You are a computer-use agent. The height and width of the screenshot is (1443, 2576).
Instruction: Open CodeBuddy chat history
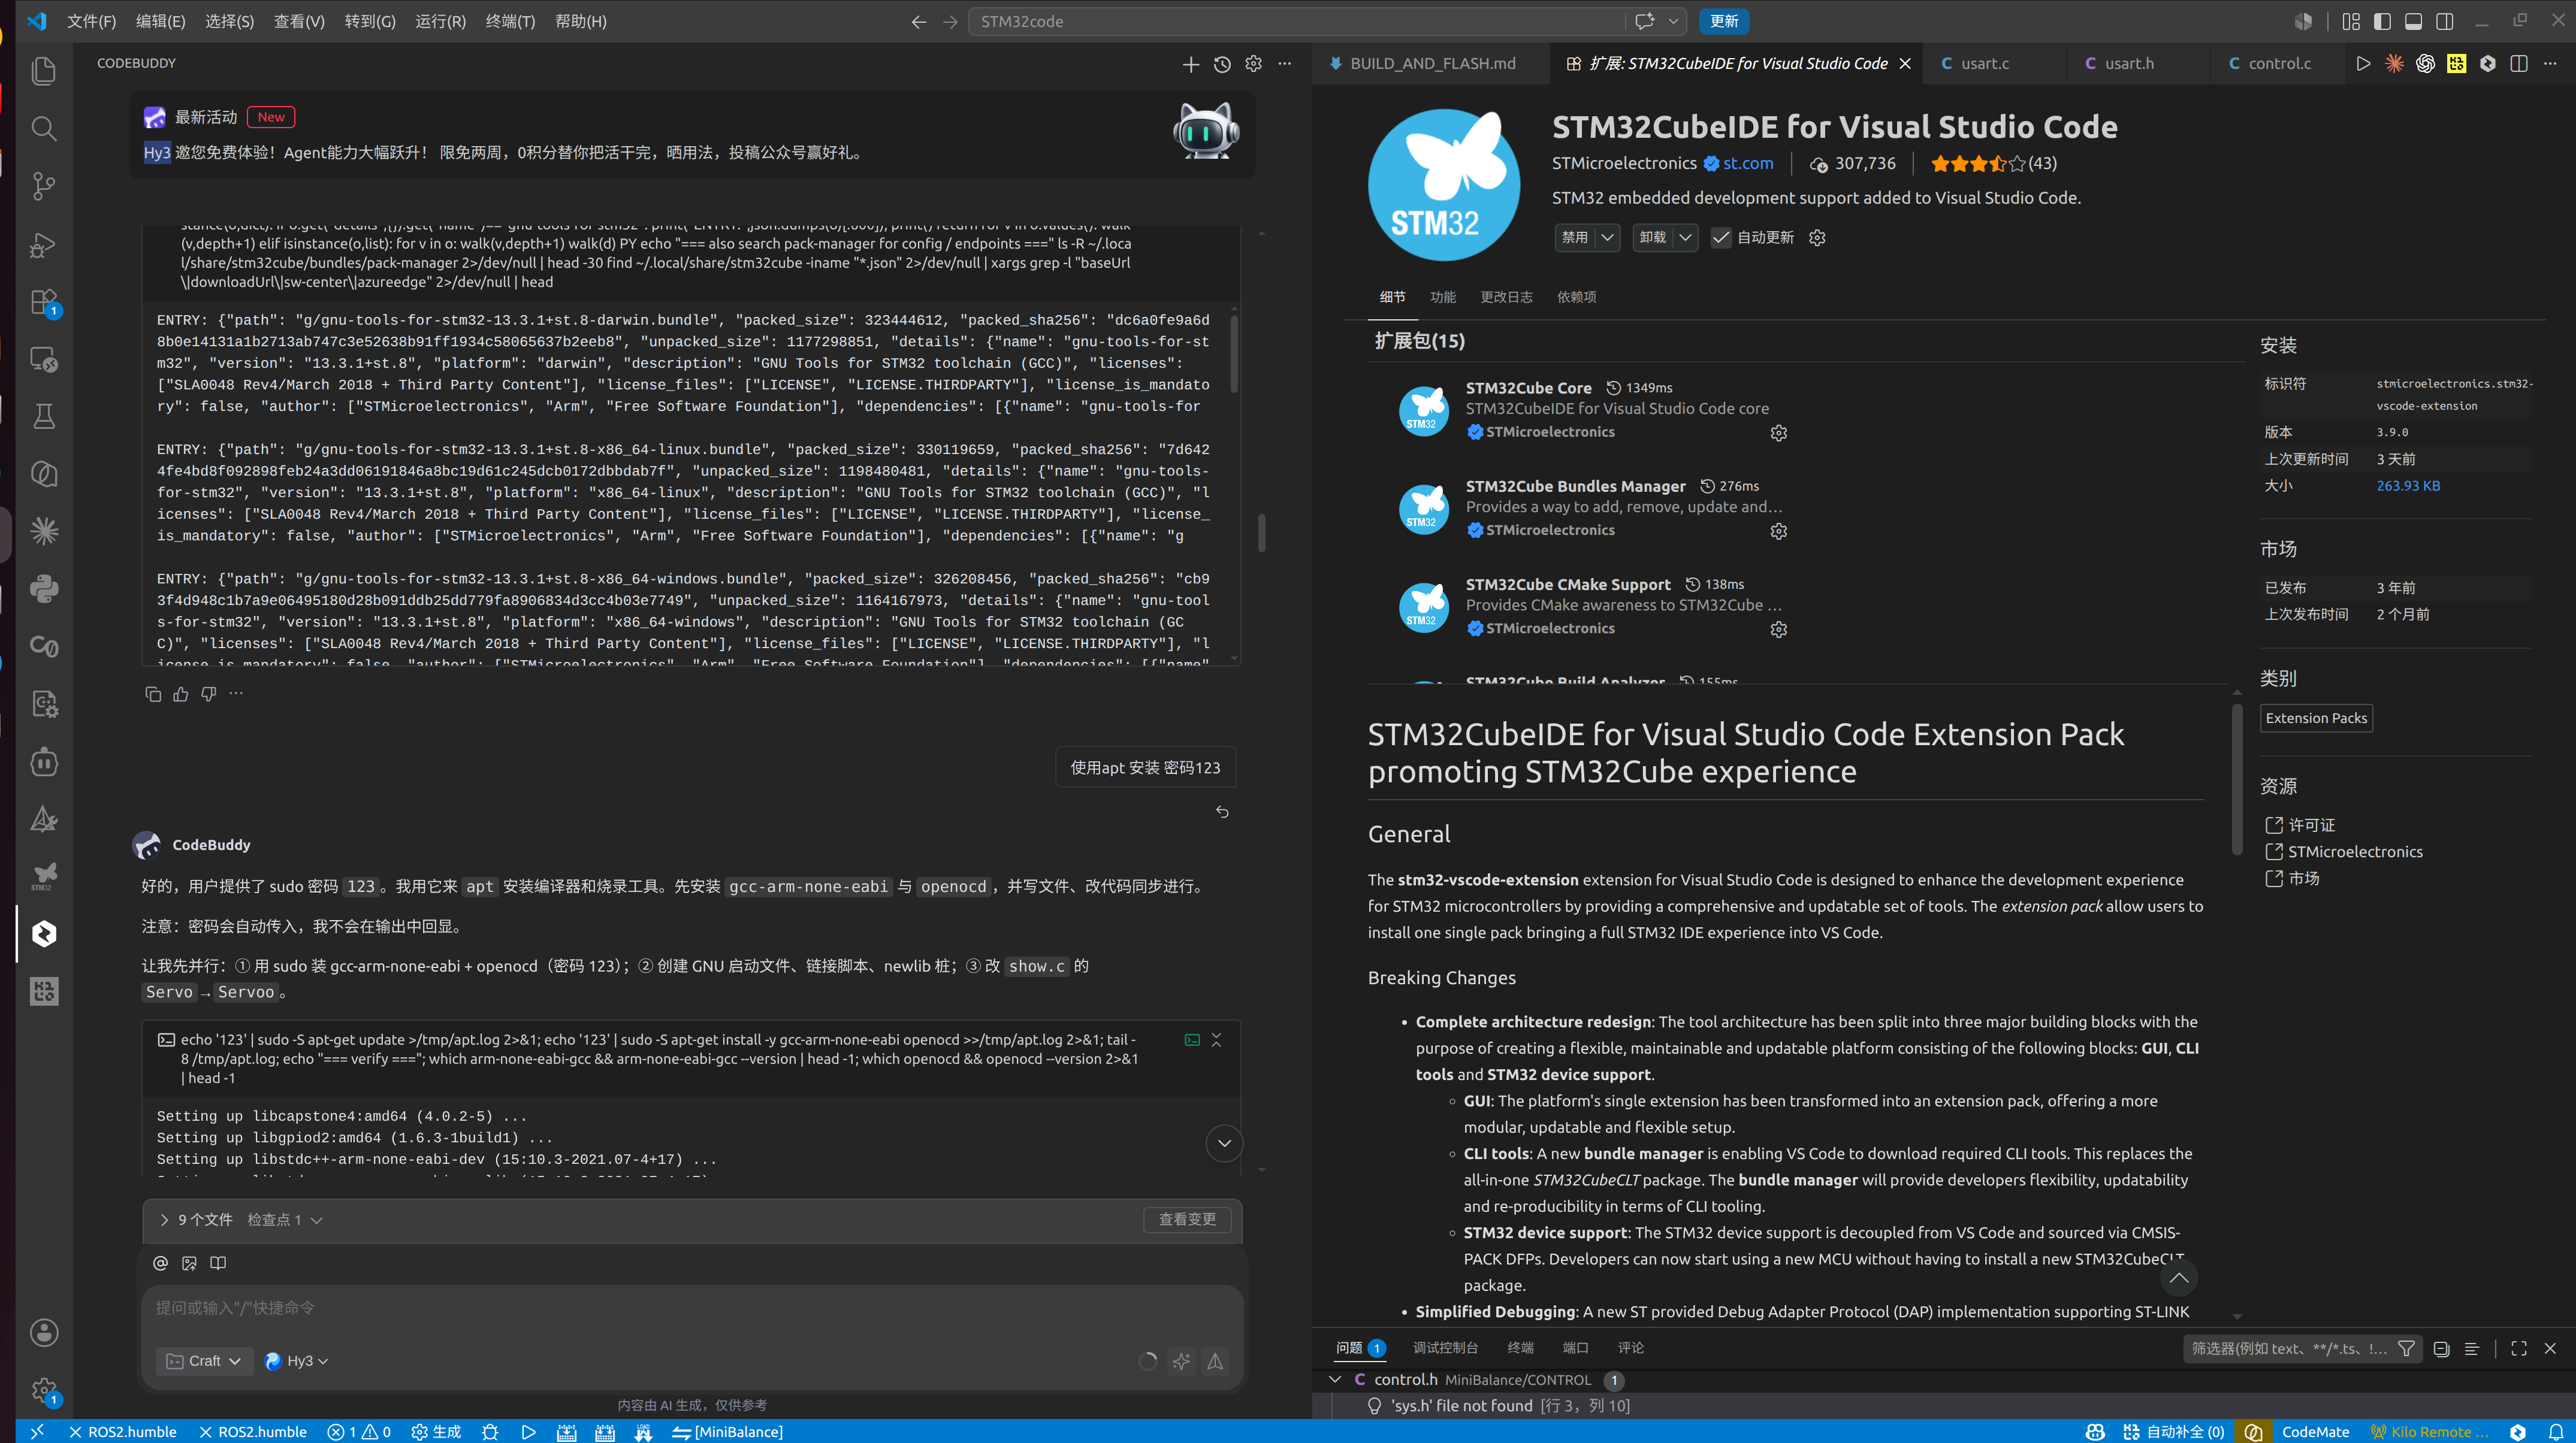tap(1222, 64)
